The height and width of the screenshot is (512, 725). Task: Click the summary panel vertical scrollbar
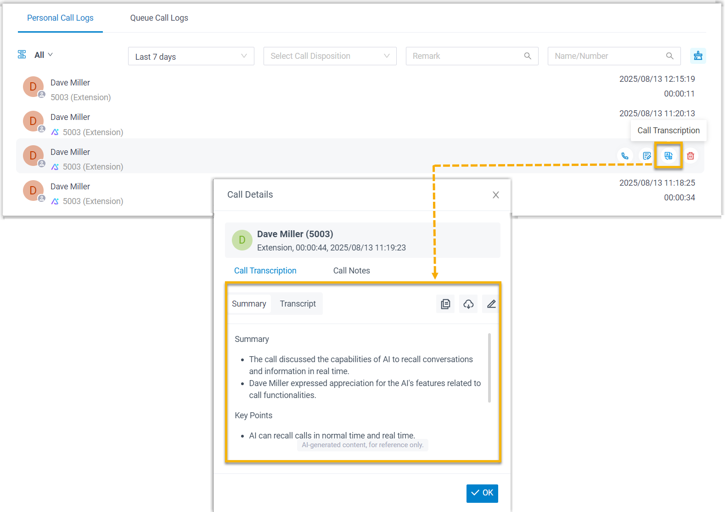point(489,368)
